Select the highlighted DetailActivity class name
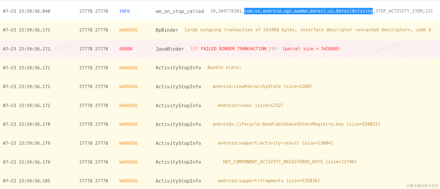Screen dimensions: 440x189 tap(308, 11)
